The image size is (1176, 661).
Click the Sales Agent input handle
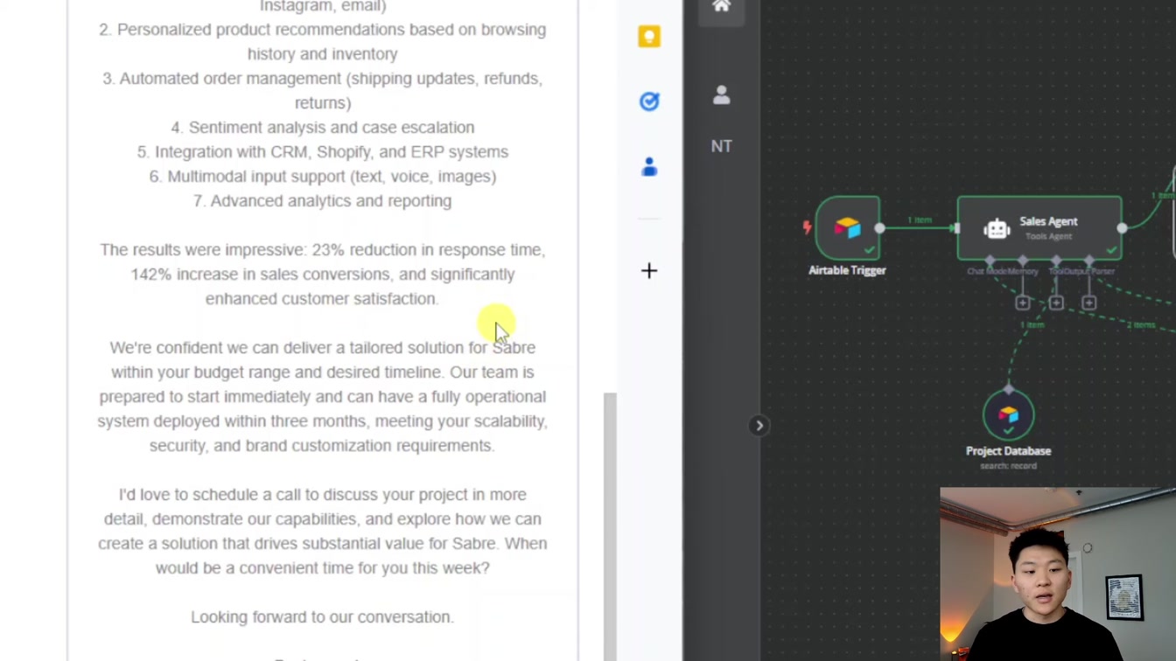957,228
